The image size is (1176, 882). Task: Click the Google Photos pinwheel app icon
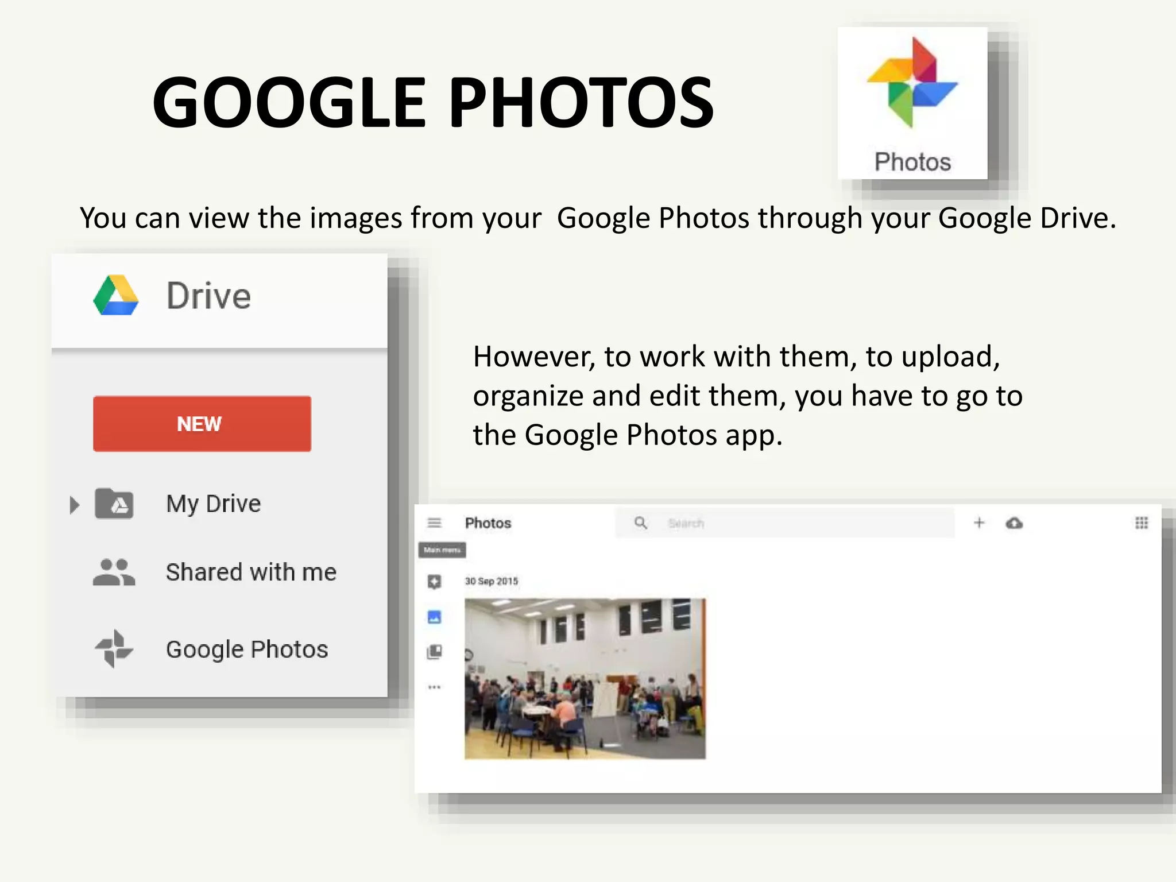pos(912,82)
